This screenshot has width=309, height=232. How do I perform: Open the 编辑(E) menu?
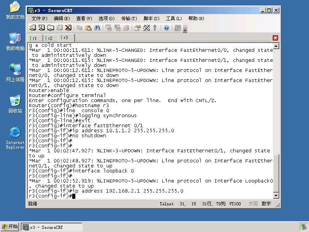pos(62,19)
